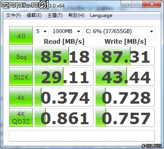The height and width of the screenshot is (149, 164).
Task: Click the Read [MB/s] column header
Action: click(x=64, y=41)
